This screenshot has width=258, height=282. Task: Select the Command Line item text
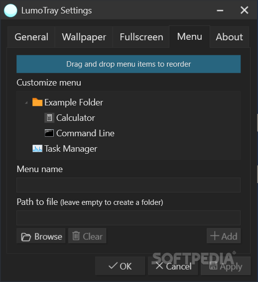pyautogui.click(x=85, y=133)
